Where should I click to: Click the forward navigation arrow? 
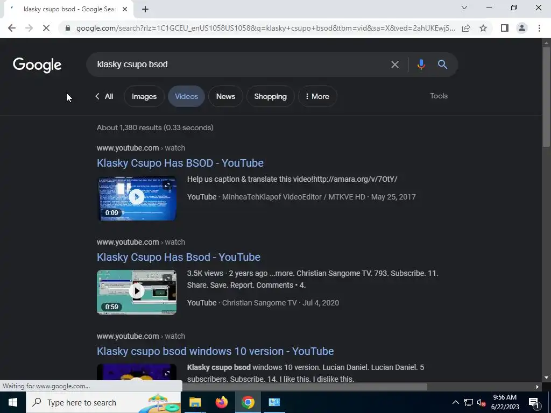(29, 28)
